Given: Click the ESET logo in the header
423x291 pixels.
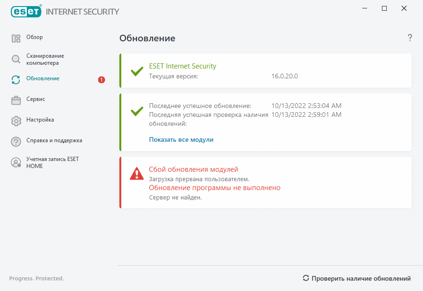Looking at the screenshot, I should tap(26, 11).
